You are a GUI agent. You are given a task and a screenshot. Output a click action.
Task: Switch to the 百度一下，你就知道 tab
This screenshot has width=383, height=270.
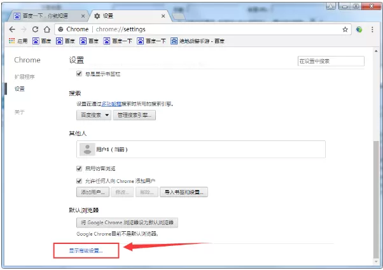coord(48,16)
